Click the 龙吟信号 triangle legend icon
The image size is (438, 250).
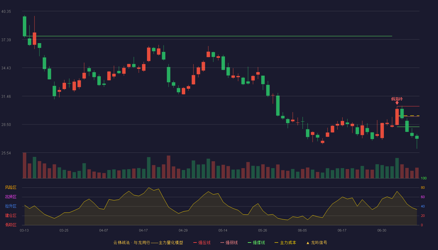308,243
